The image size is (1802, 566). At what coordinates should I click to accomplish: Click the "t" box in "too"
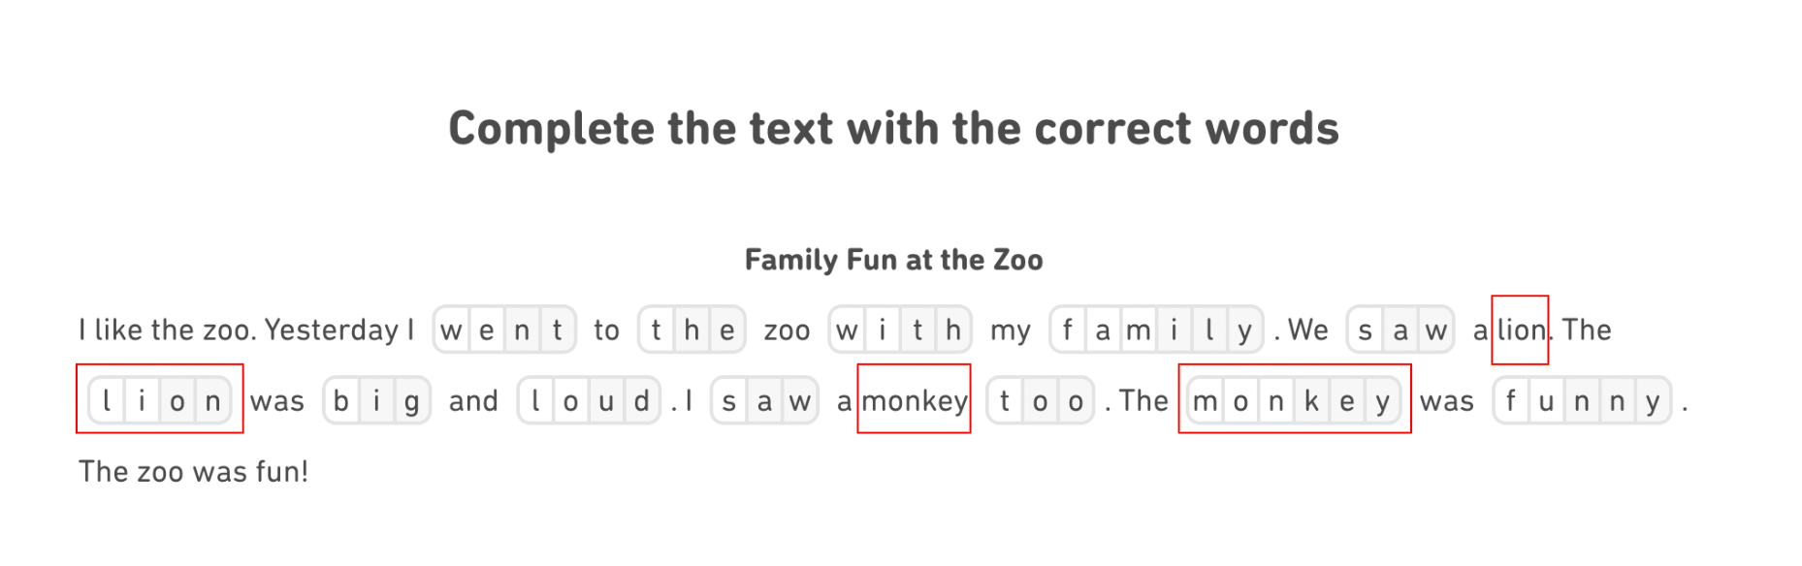[1005, 401]
